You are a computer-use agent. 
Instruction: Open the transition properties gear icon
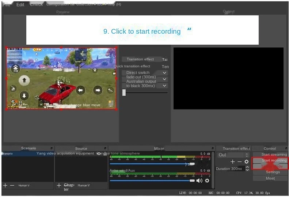click(246, 162)
